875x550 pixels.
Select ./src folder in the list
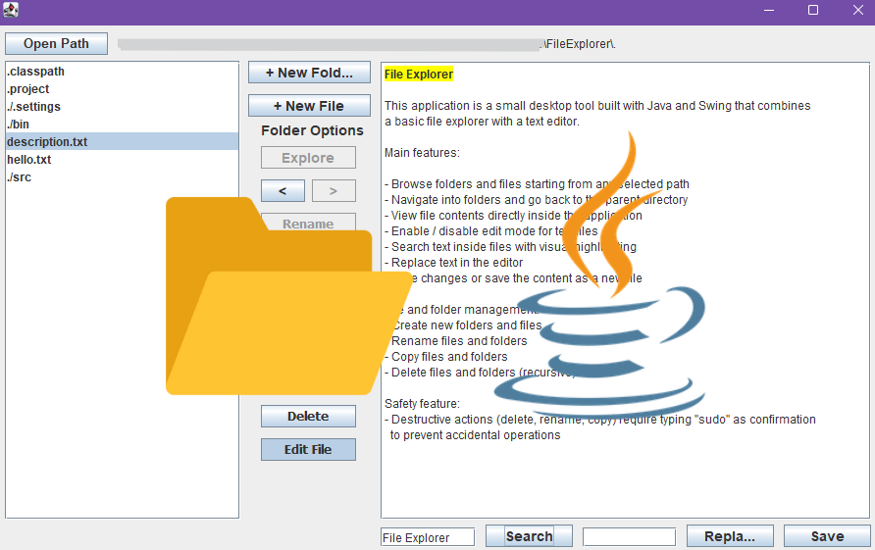click(123, 176)
